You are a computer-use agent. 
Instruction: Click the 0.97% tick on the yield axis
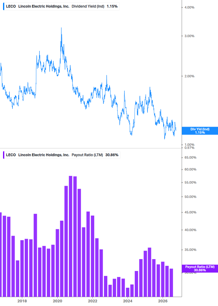pos(189,148)
